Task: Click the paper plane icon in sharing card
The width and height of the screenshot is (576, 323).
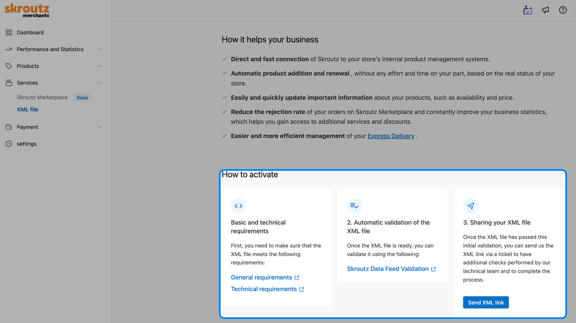Action: click(471, 206)
